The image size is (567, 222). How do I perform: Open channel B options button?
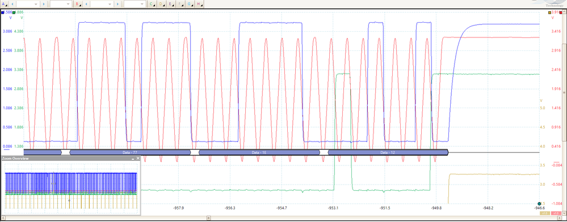coord(78,4)
